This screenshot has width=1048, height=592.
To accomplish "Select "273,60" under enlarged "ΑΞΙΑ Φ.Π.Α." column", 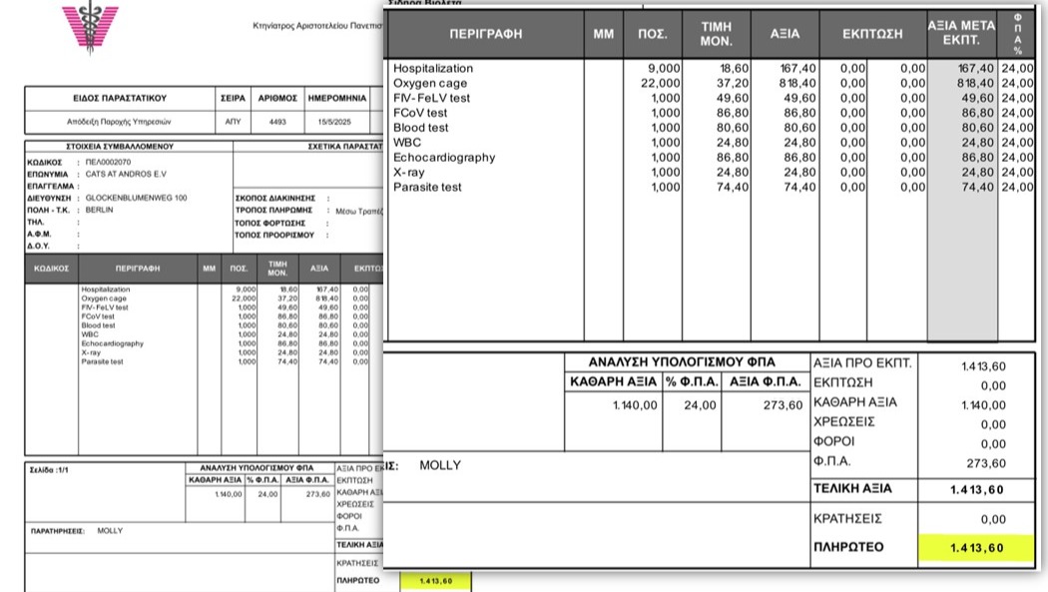I will click(783, 405).
